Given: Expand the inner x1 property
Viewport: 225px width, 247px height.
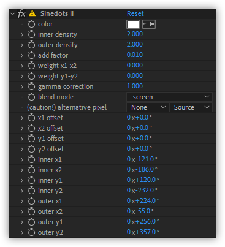Looking at the screenshot, I should 21,159.
